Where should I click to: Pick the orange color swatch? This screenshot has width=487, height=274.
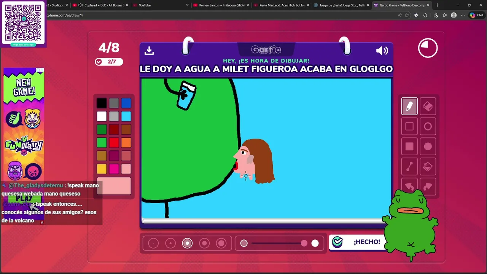pyautogui.click(x=126, y=142)
